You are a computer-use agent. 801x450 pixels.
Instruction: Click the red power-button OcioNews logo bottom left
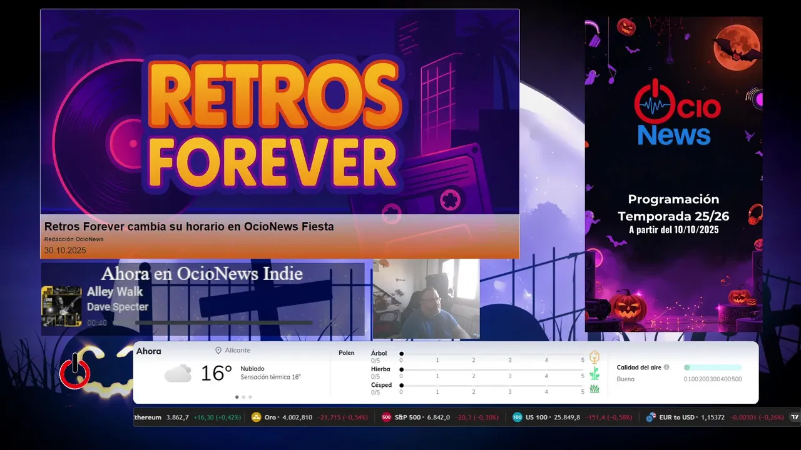click(x=75, y=372)
